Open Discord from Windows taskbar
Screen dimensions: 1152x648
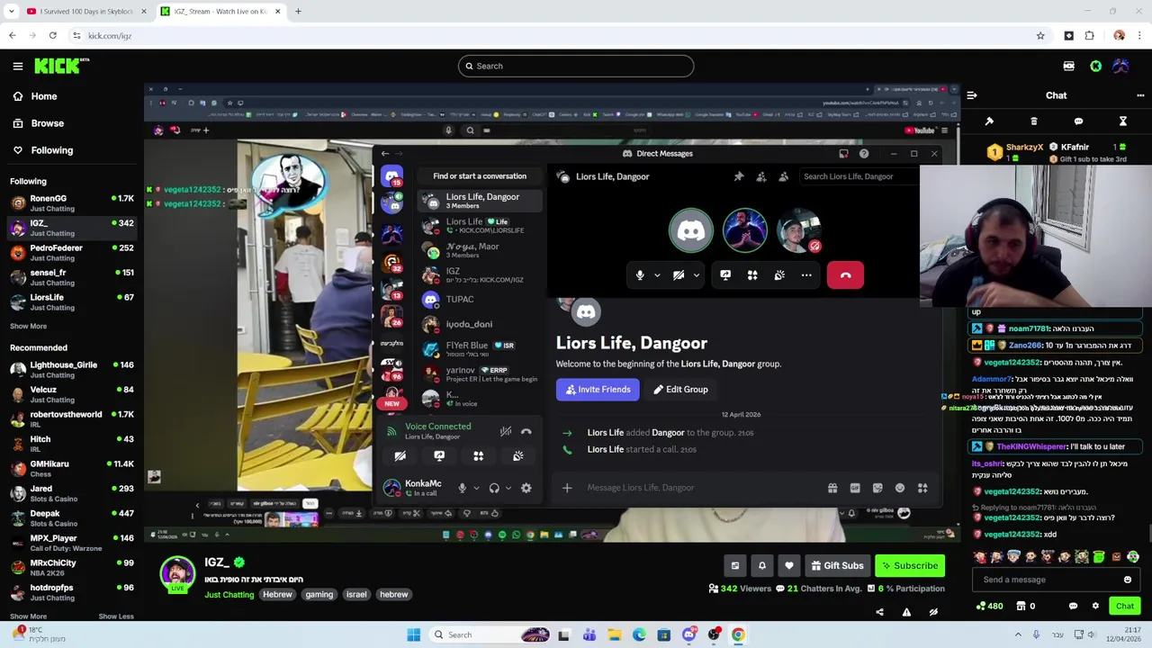(688, 634)
